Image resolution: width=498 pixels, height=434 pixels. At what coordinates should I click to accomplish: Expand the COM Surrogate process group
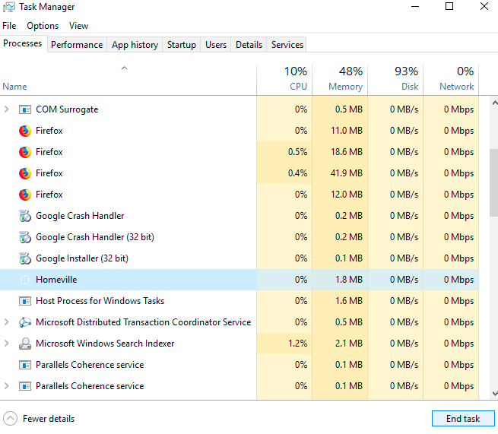pyautogui.click(x=7, y=109)
